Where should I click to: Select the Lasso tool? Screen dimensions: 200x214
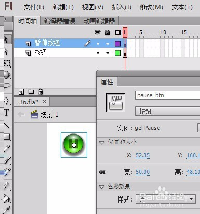click(x=7, y=86)
